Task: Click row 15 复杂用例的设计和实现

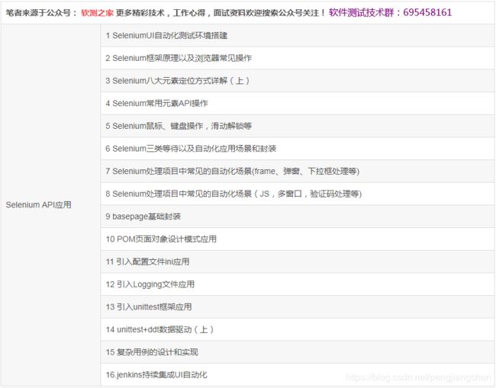Action: coord(298,352)
